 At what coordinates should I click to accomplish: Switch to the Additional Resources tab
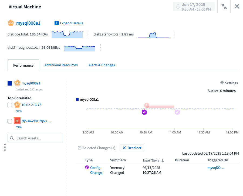point(61,65)
